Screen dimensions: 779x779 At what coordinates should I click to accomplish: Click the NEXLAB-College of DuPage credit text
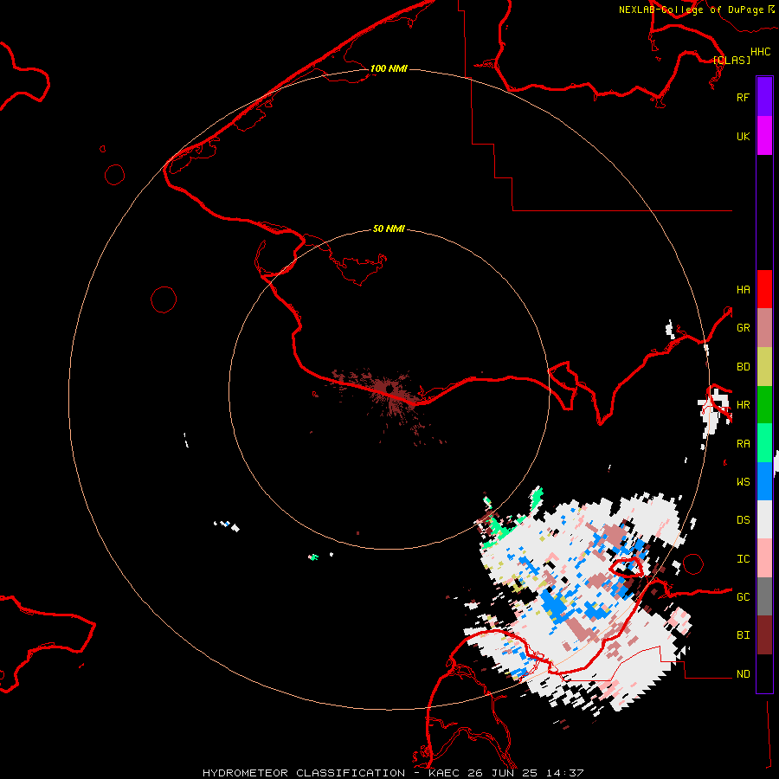click(691, 10)
